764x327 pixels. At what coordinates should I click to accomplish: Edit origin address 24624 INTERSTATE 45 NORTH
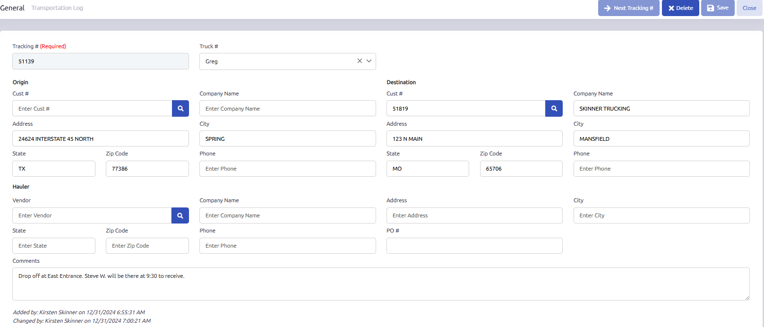(101, 138)
